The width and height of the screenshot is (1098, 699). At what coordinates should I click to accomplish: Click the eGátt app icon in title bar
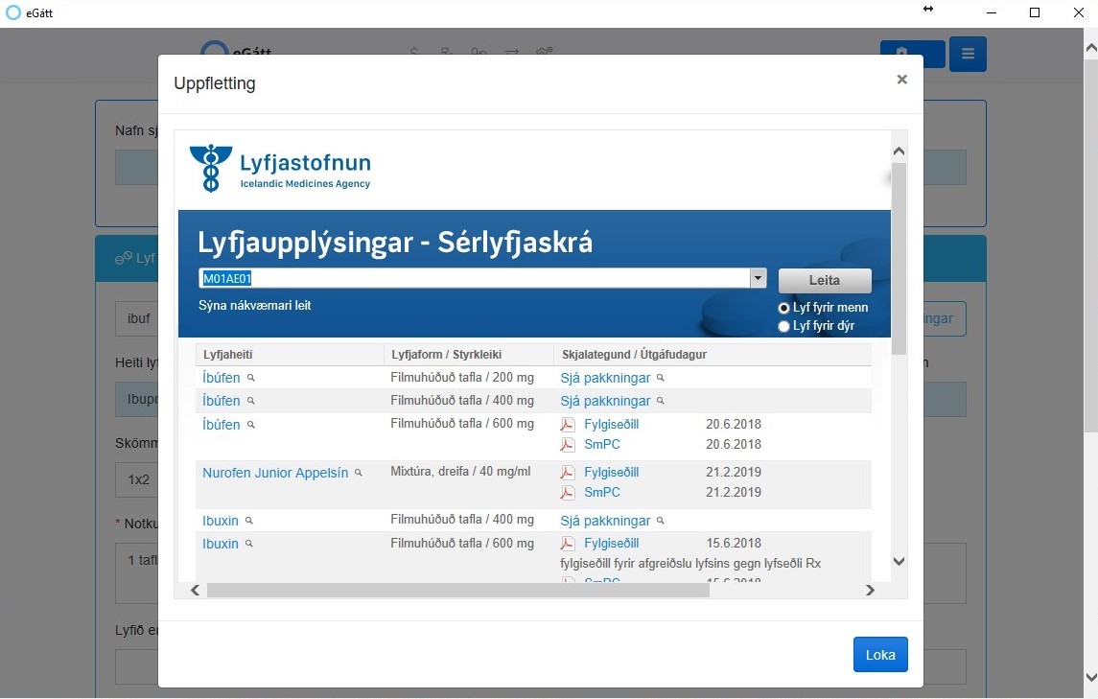pos(12,12)
